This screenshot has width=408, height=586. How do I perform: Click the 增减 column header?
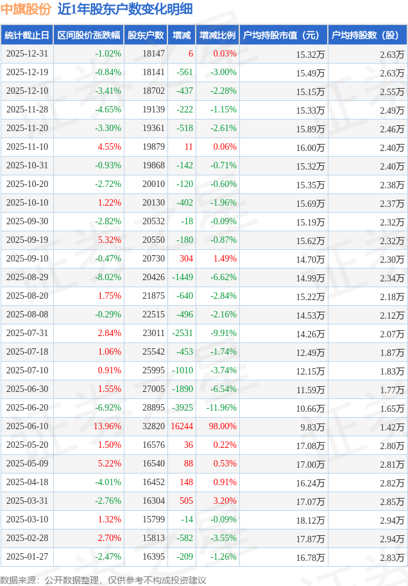[x=182, y=35]
